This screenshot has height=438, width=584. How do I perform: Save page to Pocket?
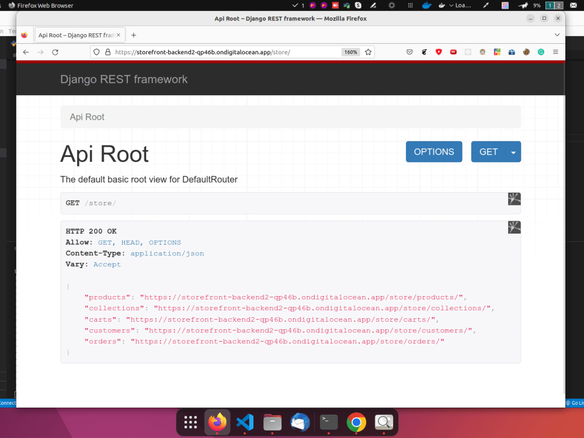point(409,52)
